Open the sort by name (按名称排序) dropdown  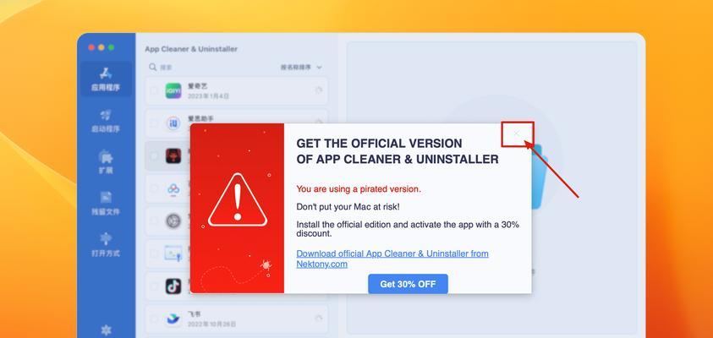click(x=301, y=68)
